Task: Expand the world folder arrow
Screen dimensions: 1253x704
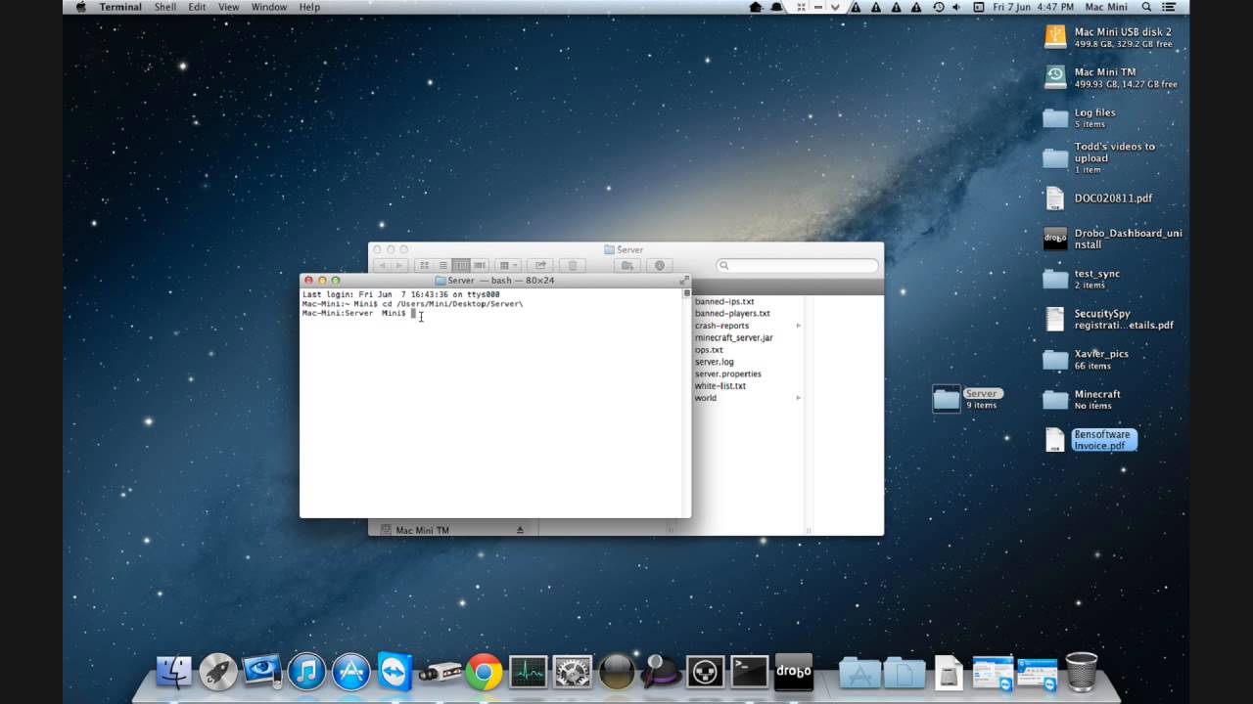Action: click(x=798, y=398)
